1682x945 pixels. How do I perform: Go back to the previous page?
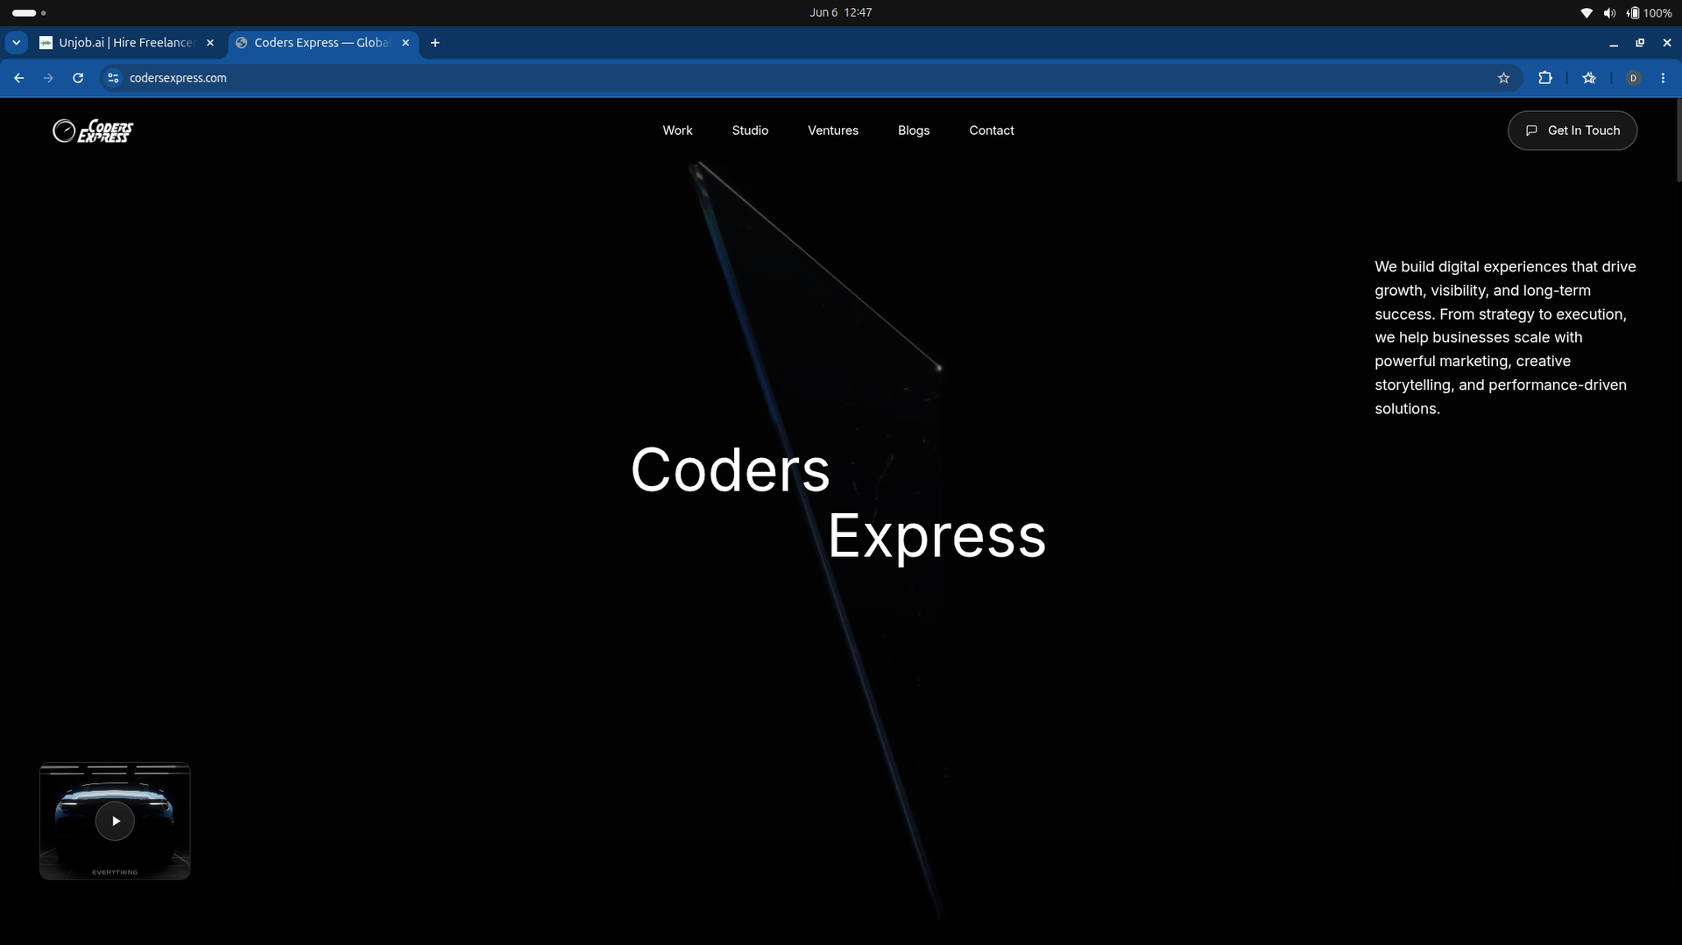pyautogui.click(x=18, y=78)
